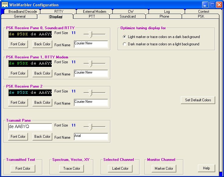Screen dimensions: 224x177
Task: Click Back Color for PSK Receive Pane 0
Action: click(42, 44)
